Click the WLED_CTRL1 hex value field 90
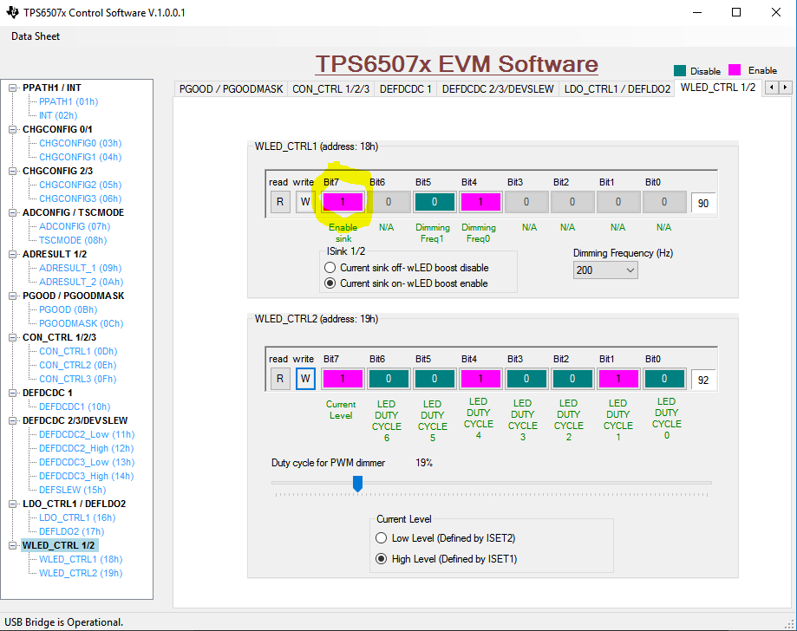The height and width of the screenshot is (631, 797). [703, 203]
